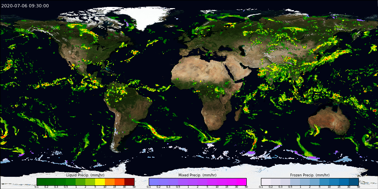This screenshot has width=378, height=189.
Task: Pick the darkest green 0.1–0.2 liquid swatch
Action: [x=41, y=182]
